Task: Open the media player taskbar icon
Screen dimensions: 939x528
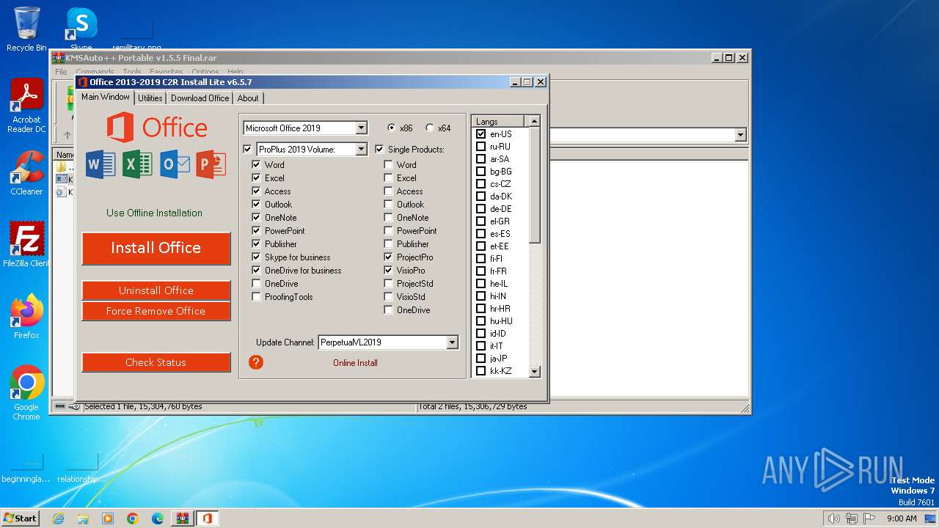Action: point(108,518)
